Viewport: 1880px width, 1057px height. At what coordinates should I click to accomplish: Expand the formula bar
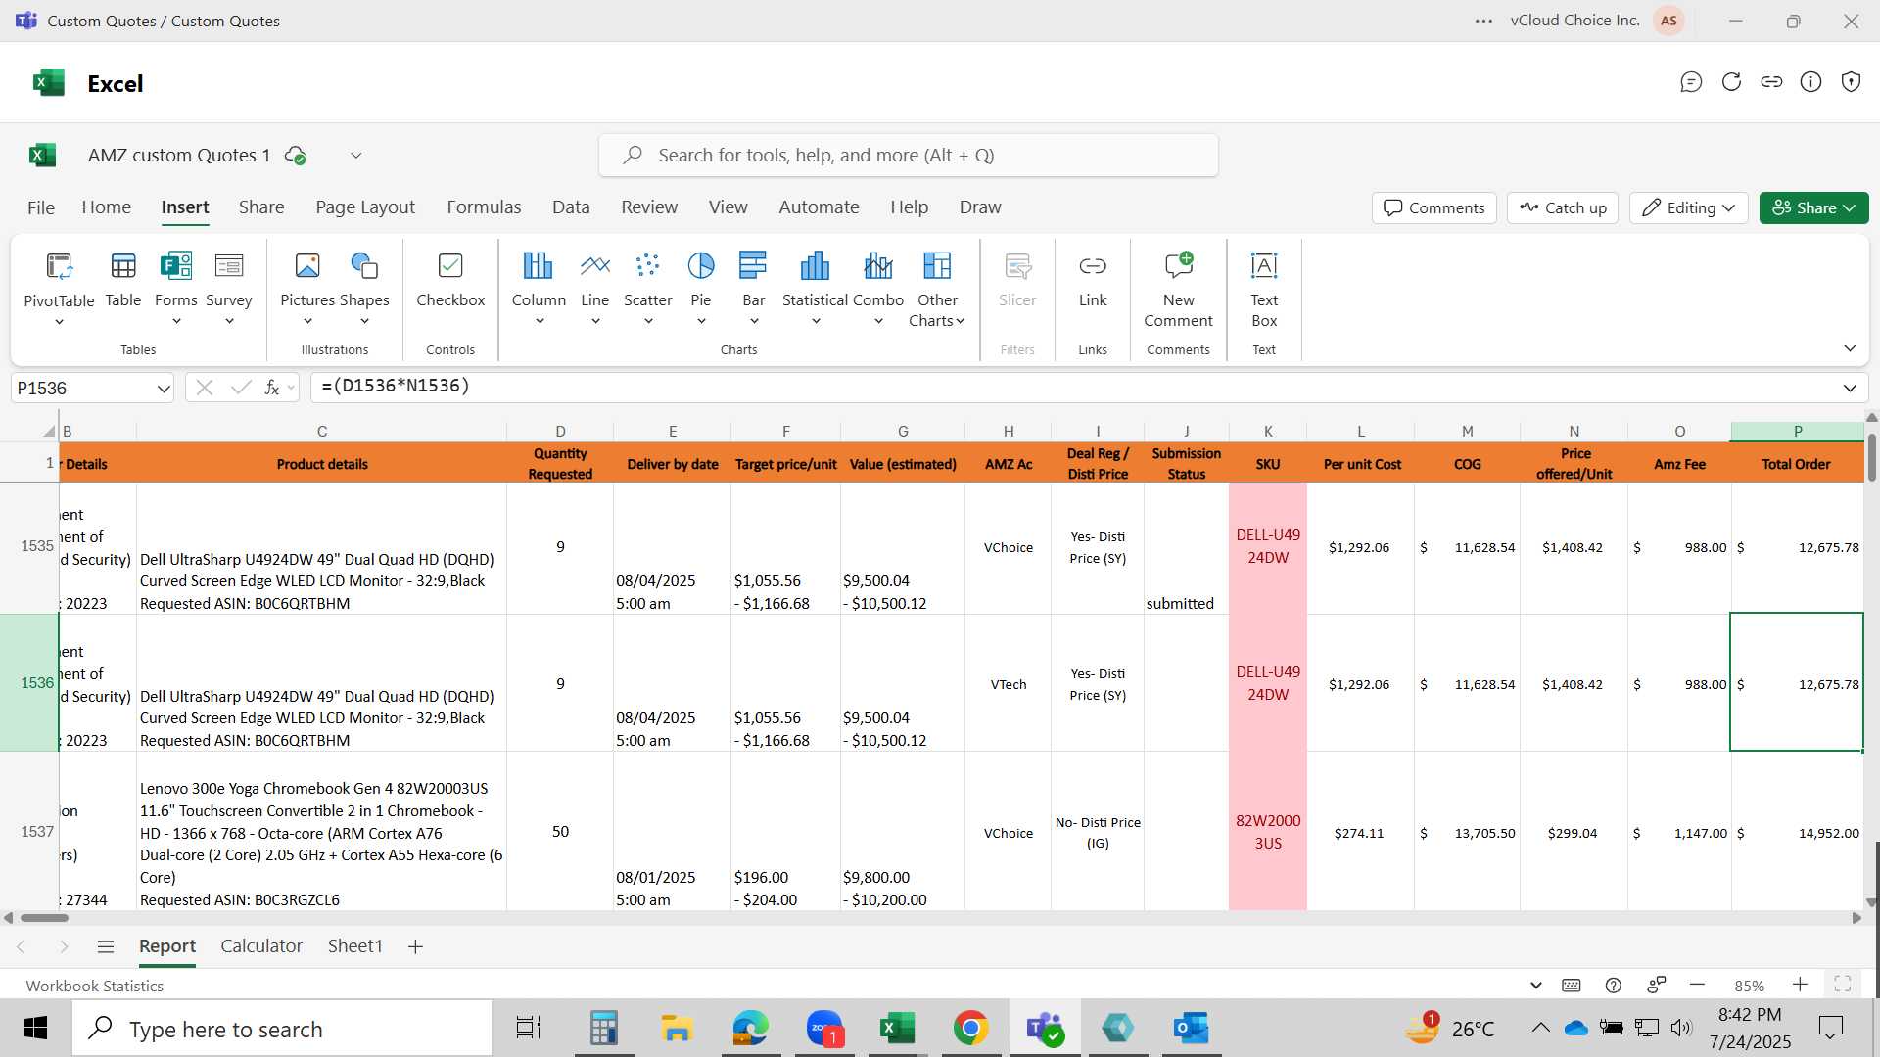click(1850, 388)
